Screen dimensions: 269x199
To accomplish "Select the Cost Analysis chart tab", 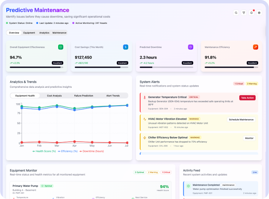I will pos(54,96).
